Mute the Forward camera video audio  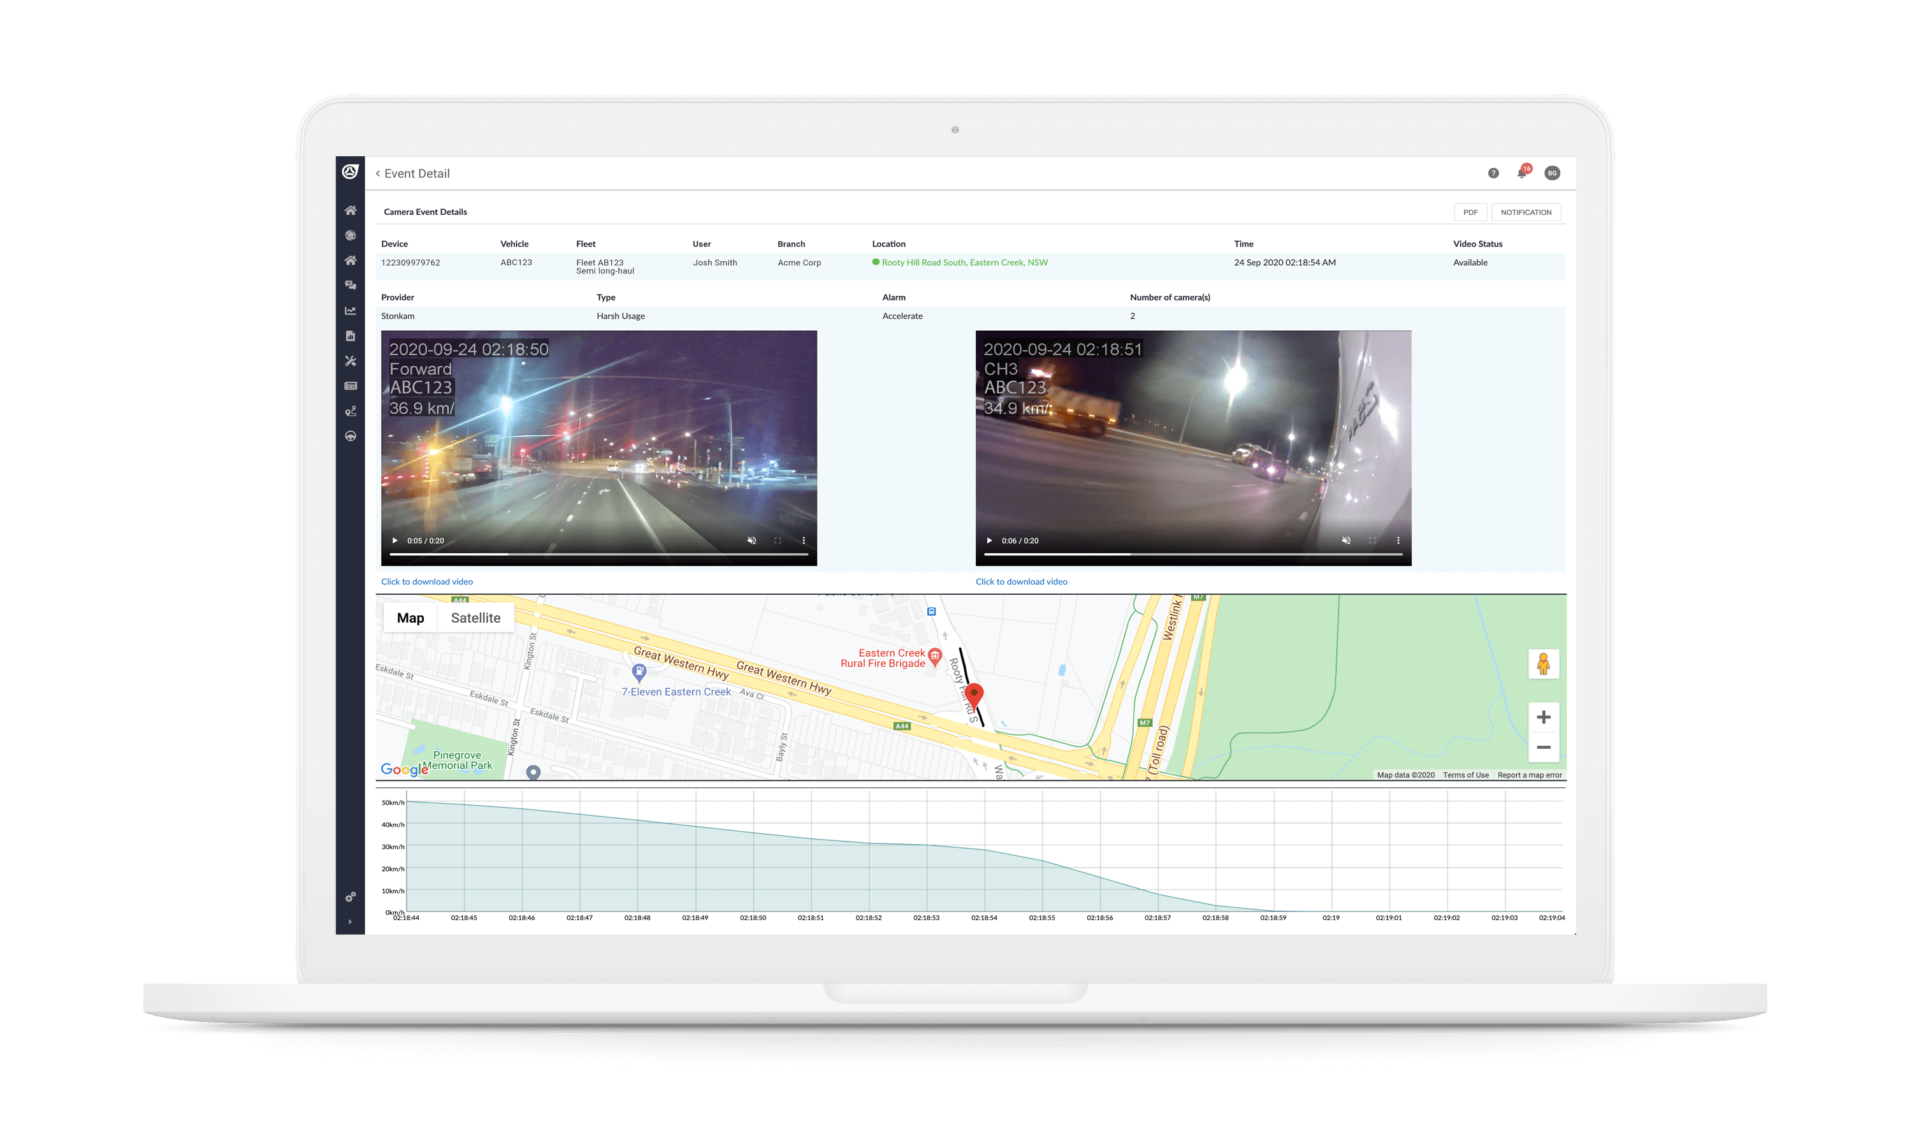click(751, 541)
